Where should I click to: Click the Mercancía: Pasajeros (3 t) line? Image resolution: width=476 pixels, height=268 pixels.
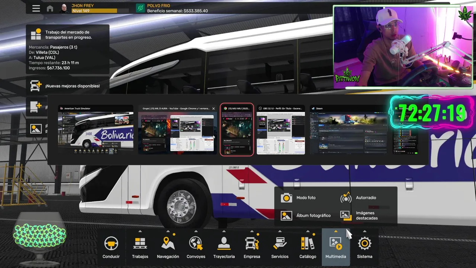pos(53,47)
